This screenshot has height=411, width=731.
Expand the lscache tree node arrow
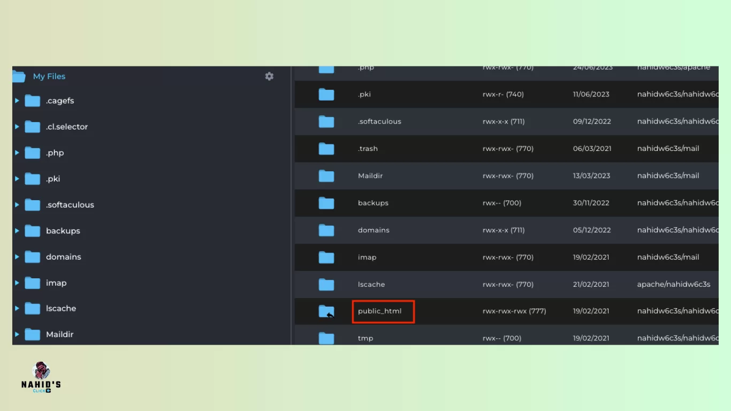coord(17,309)
